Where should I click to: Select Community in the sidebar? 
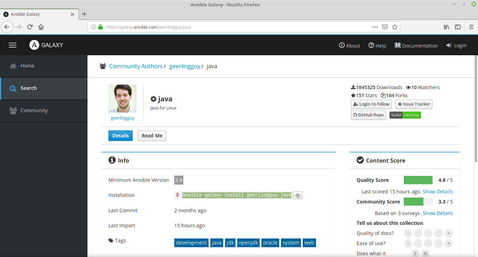tap(44, 110)
